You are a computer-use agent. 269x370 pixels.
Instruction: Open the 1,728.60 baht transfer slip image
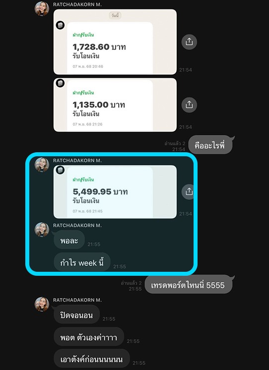pyautogui.click(x=115, y=42)
